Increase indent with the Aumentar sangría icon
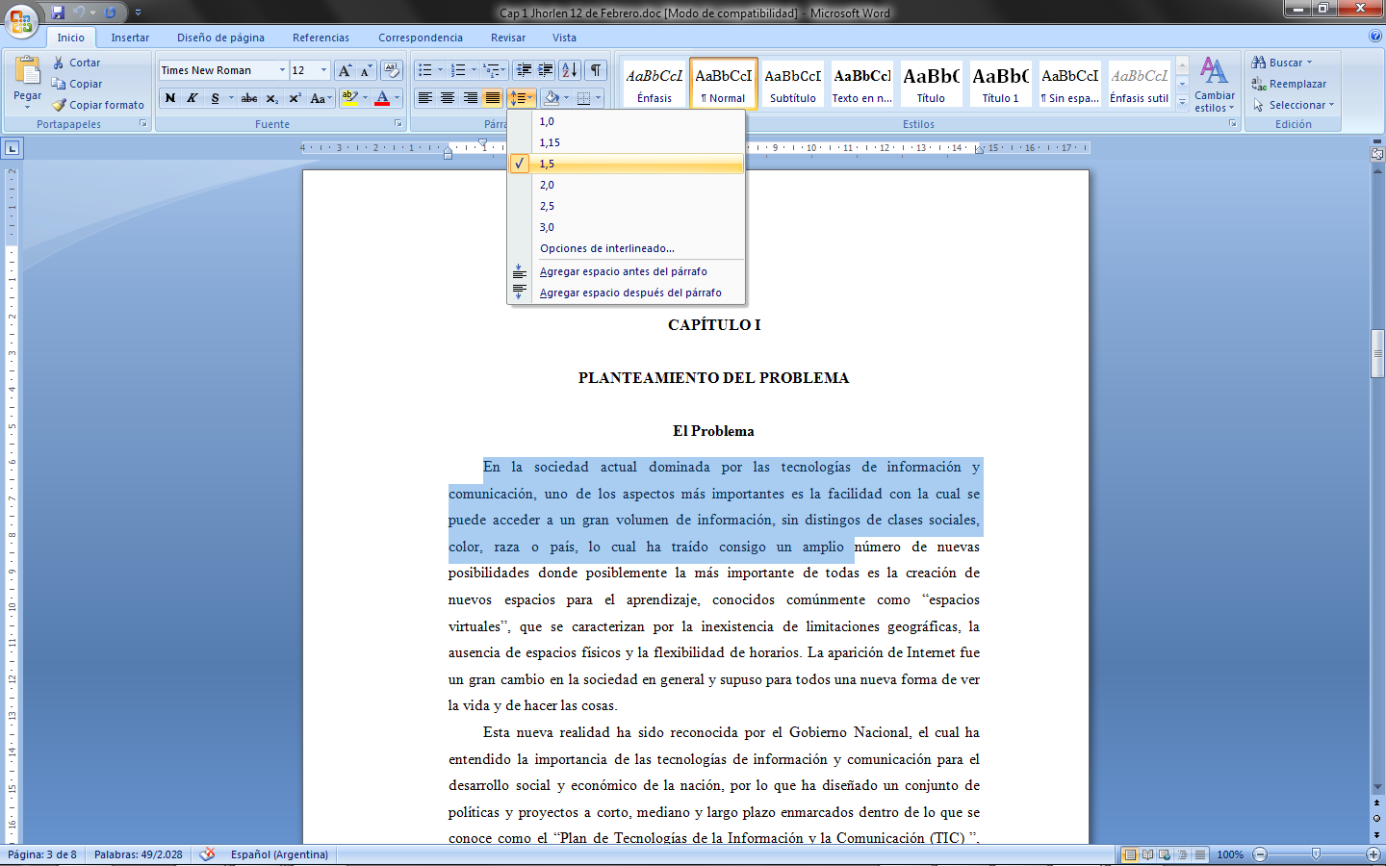The height and width of the screenshot is (866, 1386). [544, 71]
